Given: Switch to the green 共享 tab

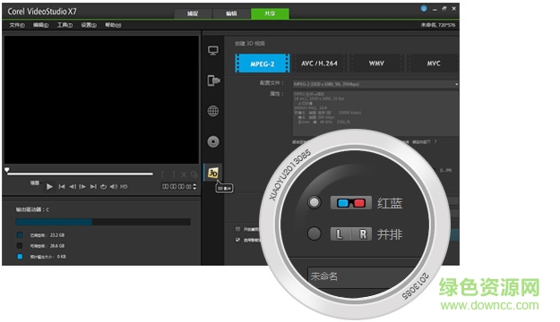Looking at the screenshot, I should 270,13.
